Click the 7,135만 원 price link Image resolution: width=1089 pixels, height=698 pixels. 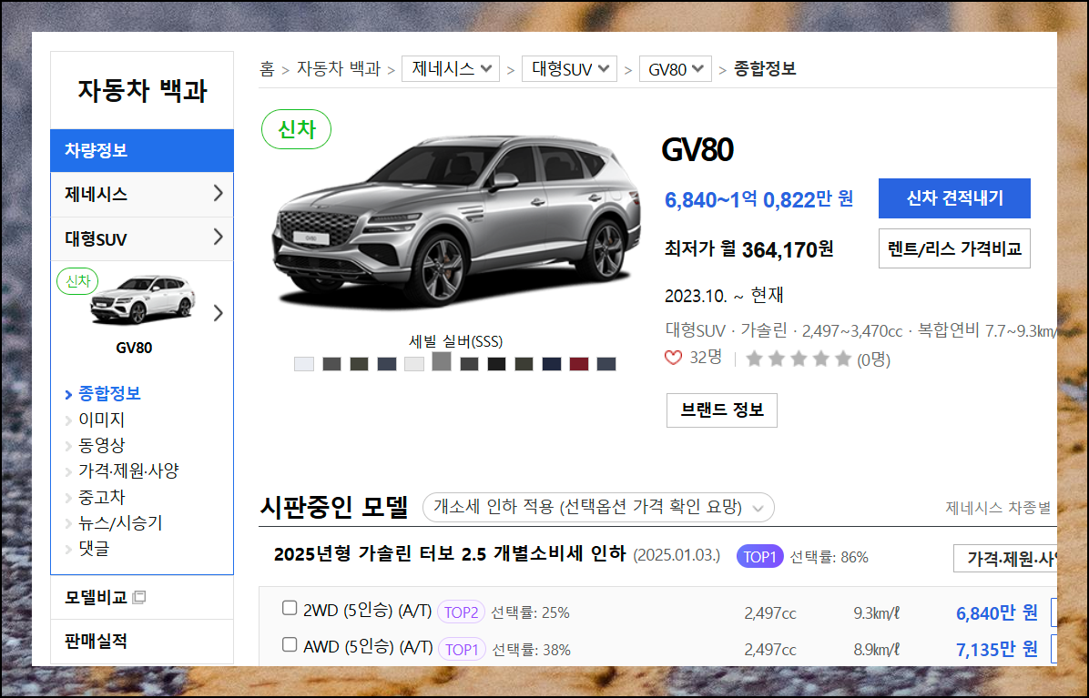click(x=997, y=650)
